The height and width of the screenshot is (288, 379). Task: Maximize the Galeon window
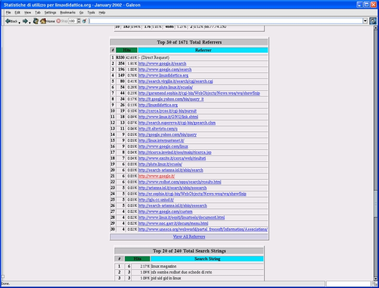point(367,5)
